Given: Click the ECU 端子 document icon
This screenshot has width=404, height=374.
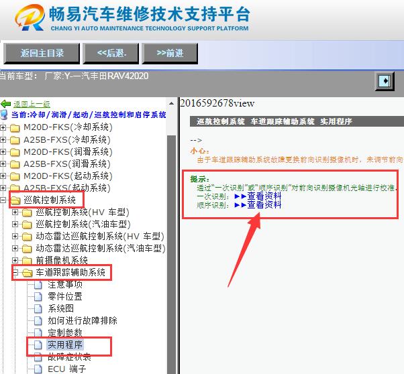Looking at the screenshot, I should pos(38,369).
